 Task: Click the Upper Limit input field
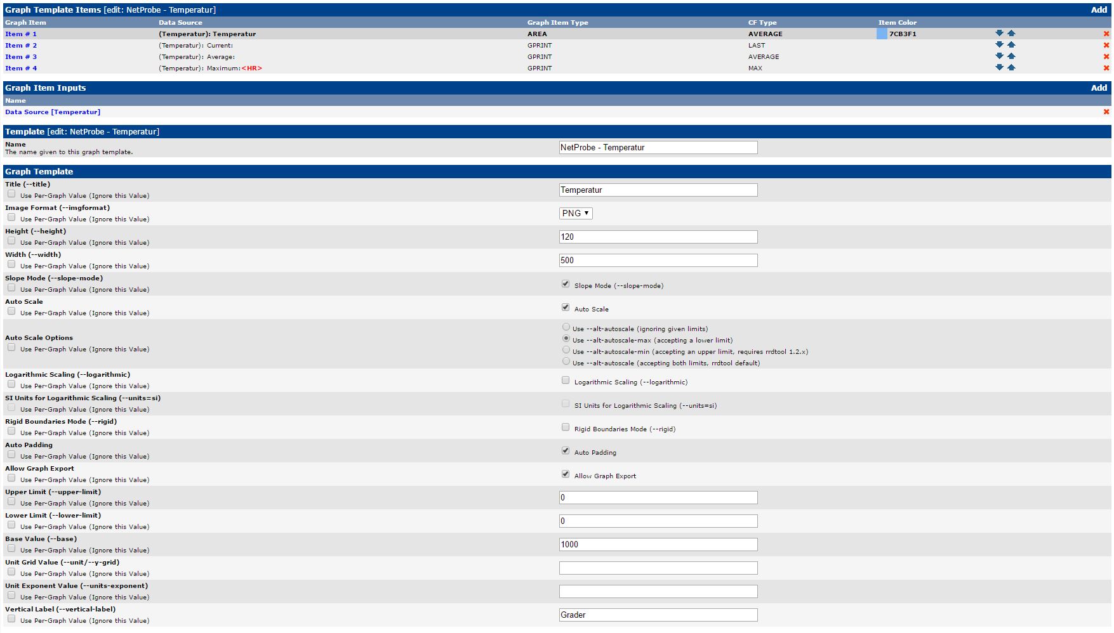click(658, 497)
